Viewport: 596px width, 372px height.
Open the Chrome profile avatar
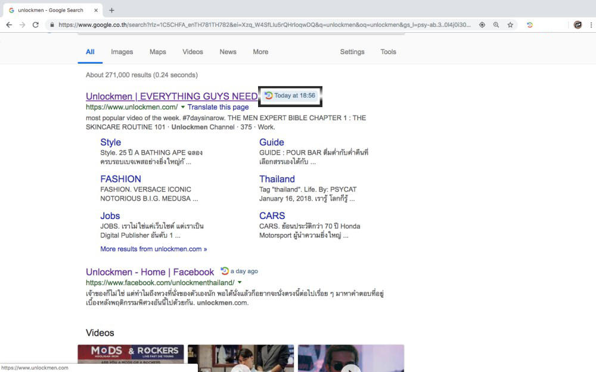click(x=578, y=25)
